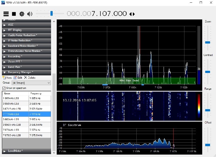Click the 7 075.5 kHz frequency cell
The height and width of the screenshot is (157, 216).
tap(40, 135)
